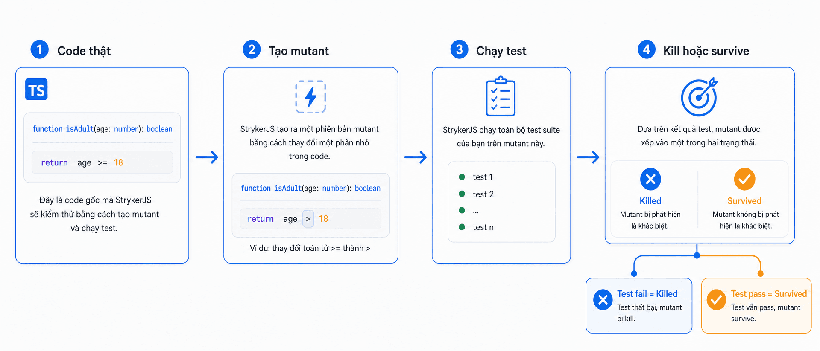The image size is (820, 351).
Task: Select the 'Kill hoặc survive' heading
Action: pyautogui.click(x=706, y=51)
